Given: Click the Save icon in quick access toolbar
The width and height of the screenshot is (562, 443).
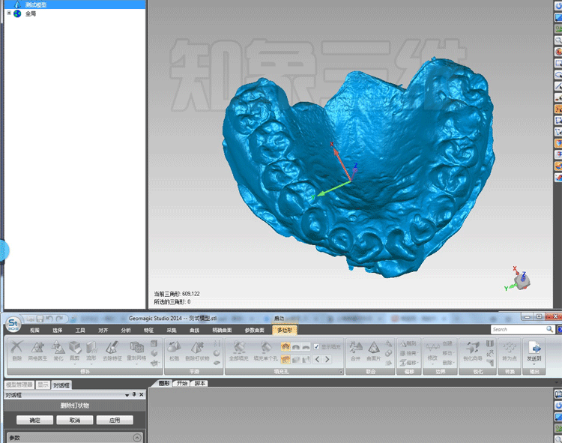Looking at the screenshot, I should (x=40, y=319).
